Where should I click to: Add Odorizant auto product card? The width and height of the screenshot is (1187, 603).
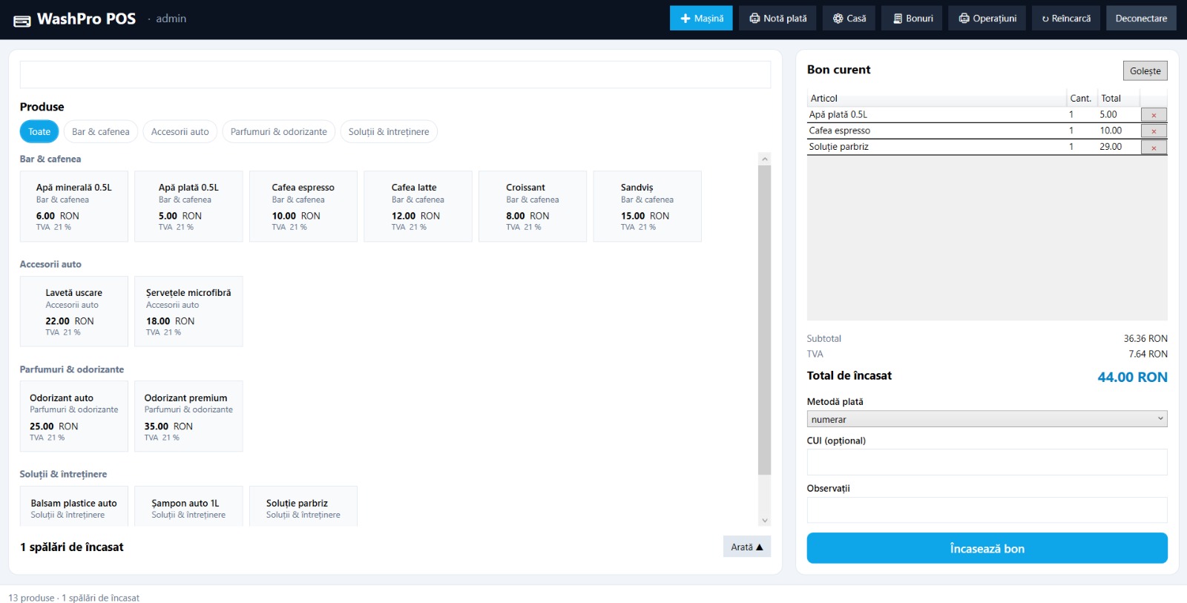point(74,416)
